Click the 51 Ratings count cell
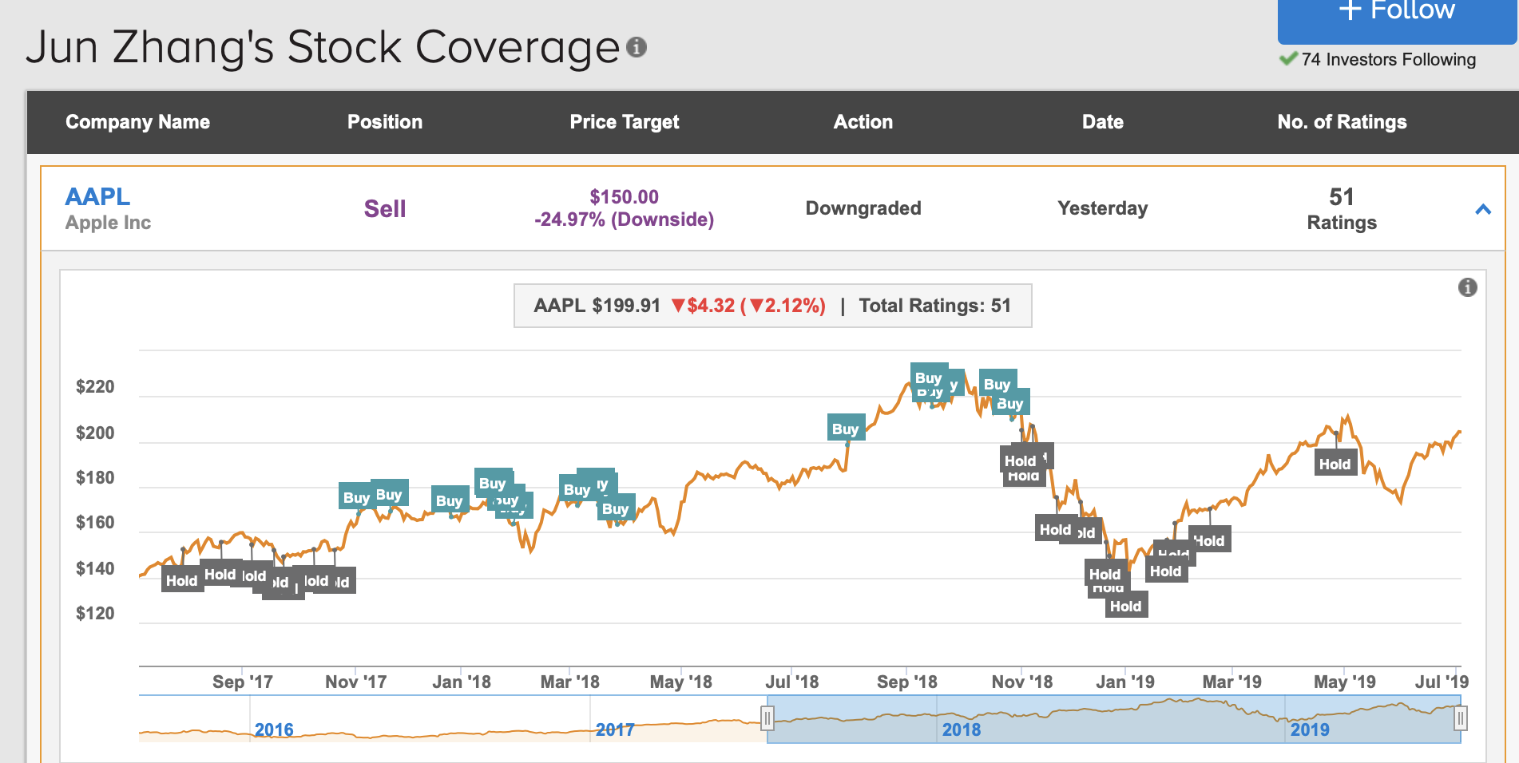The width and height of the screenshot is (1519, 763). (1342, 209)
